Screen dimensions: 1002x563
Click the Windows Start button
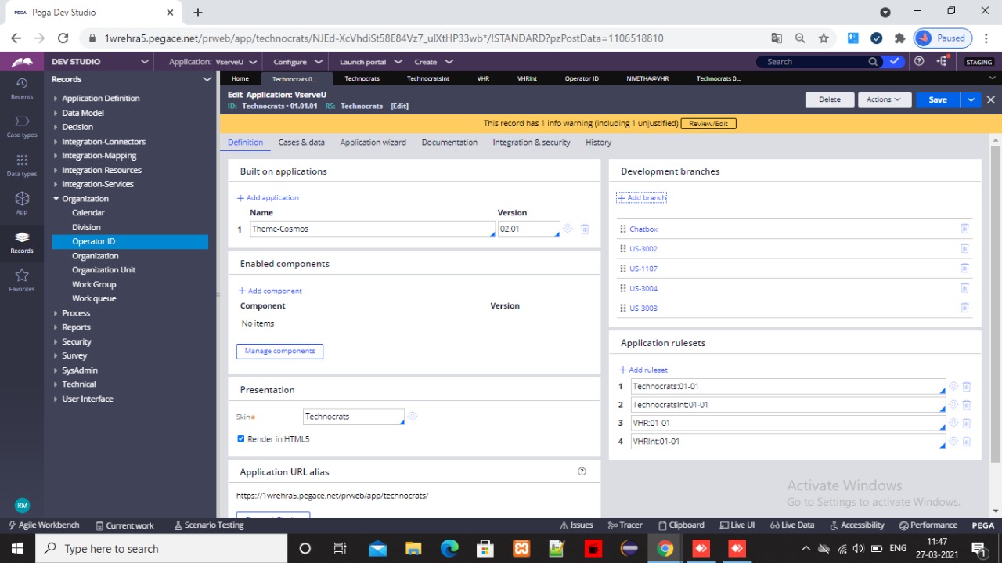[17, 548]
